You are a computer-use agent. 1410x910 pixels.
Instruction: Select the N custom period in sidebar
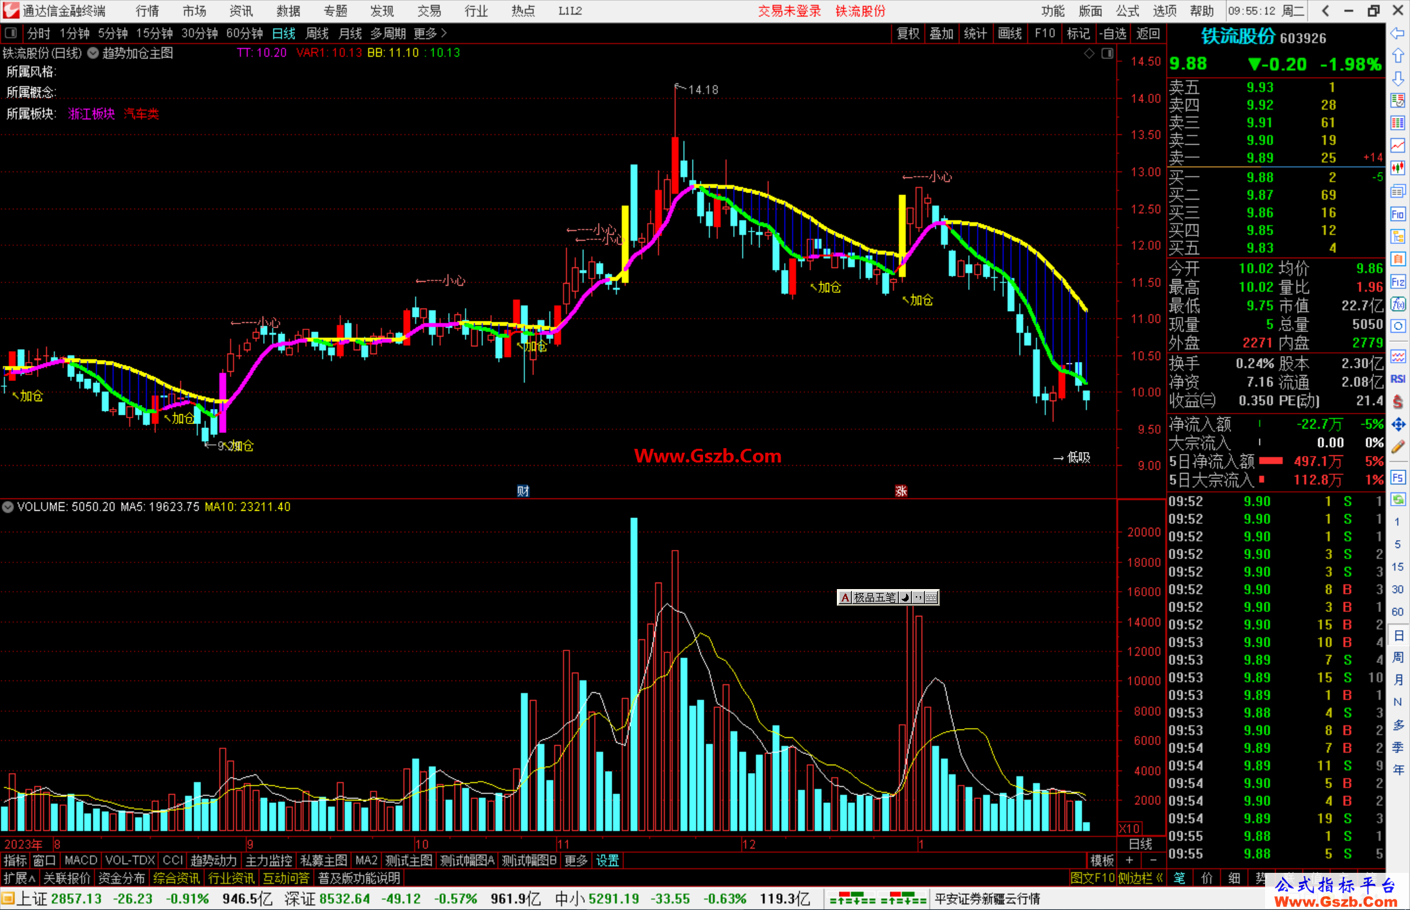point(1398,702)
